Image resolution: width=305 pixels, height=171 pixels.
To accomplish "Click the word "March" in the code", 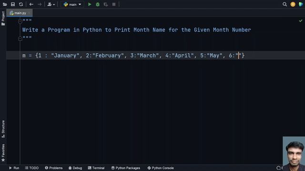I will (148, 56).
